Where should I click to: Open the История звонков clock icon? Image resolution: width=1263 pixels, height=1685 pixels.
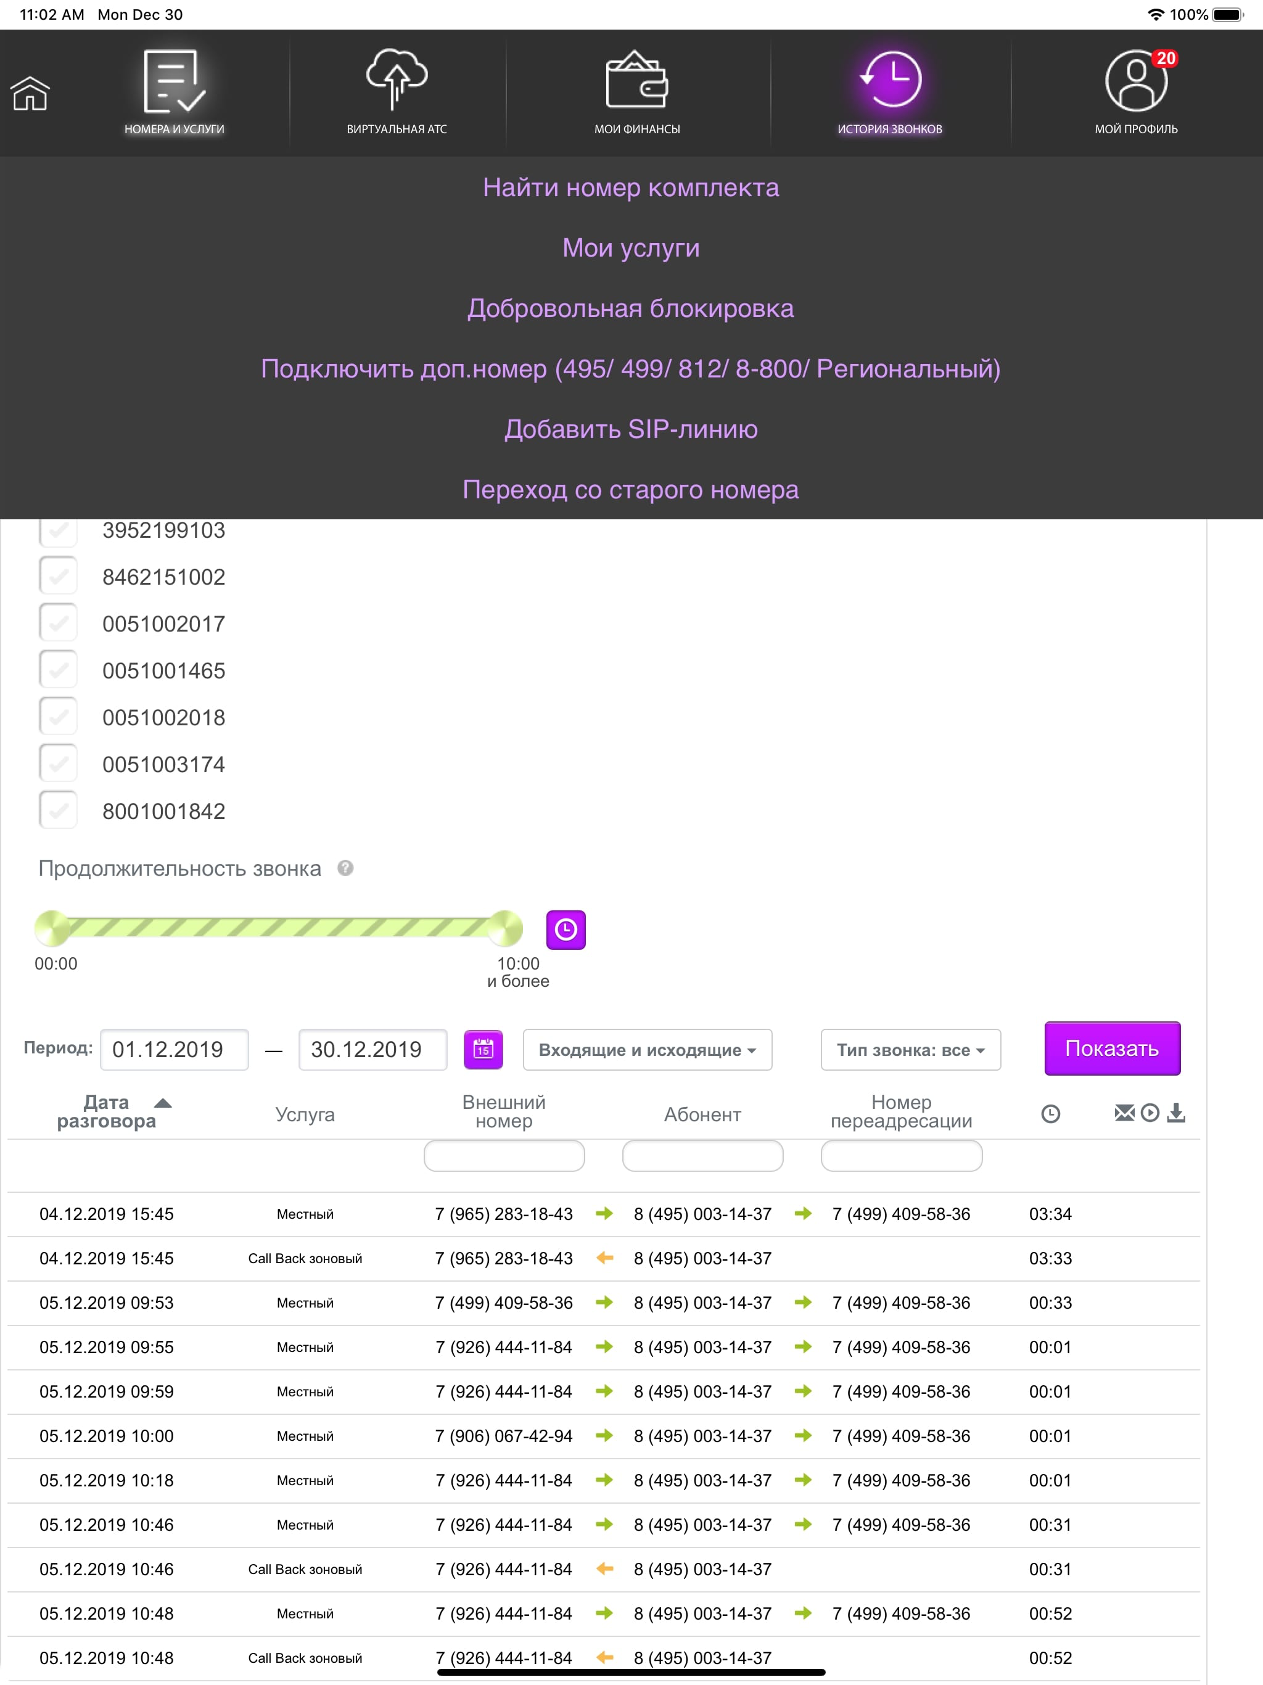click(891, 79)
